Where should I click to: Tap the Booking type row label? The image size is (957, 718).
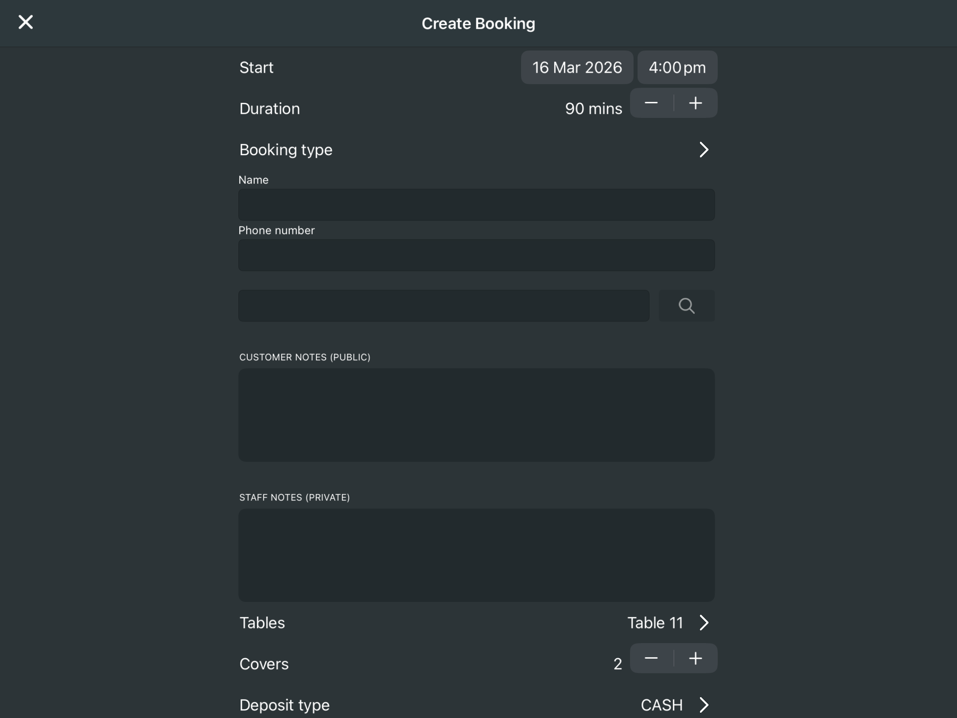coord(286,150)
